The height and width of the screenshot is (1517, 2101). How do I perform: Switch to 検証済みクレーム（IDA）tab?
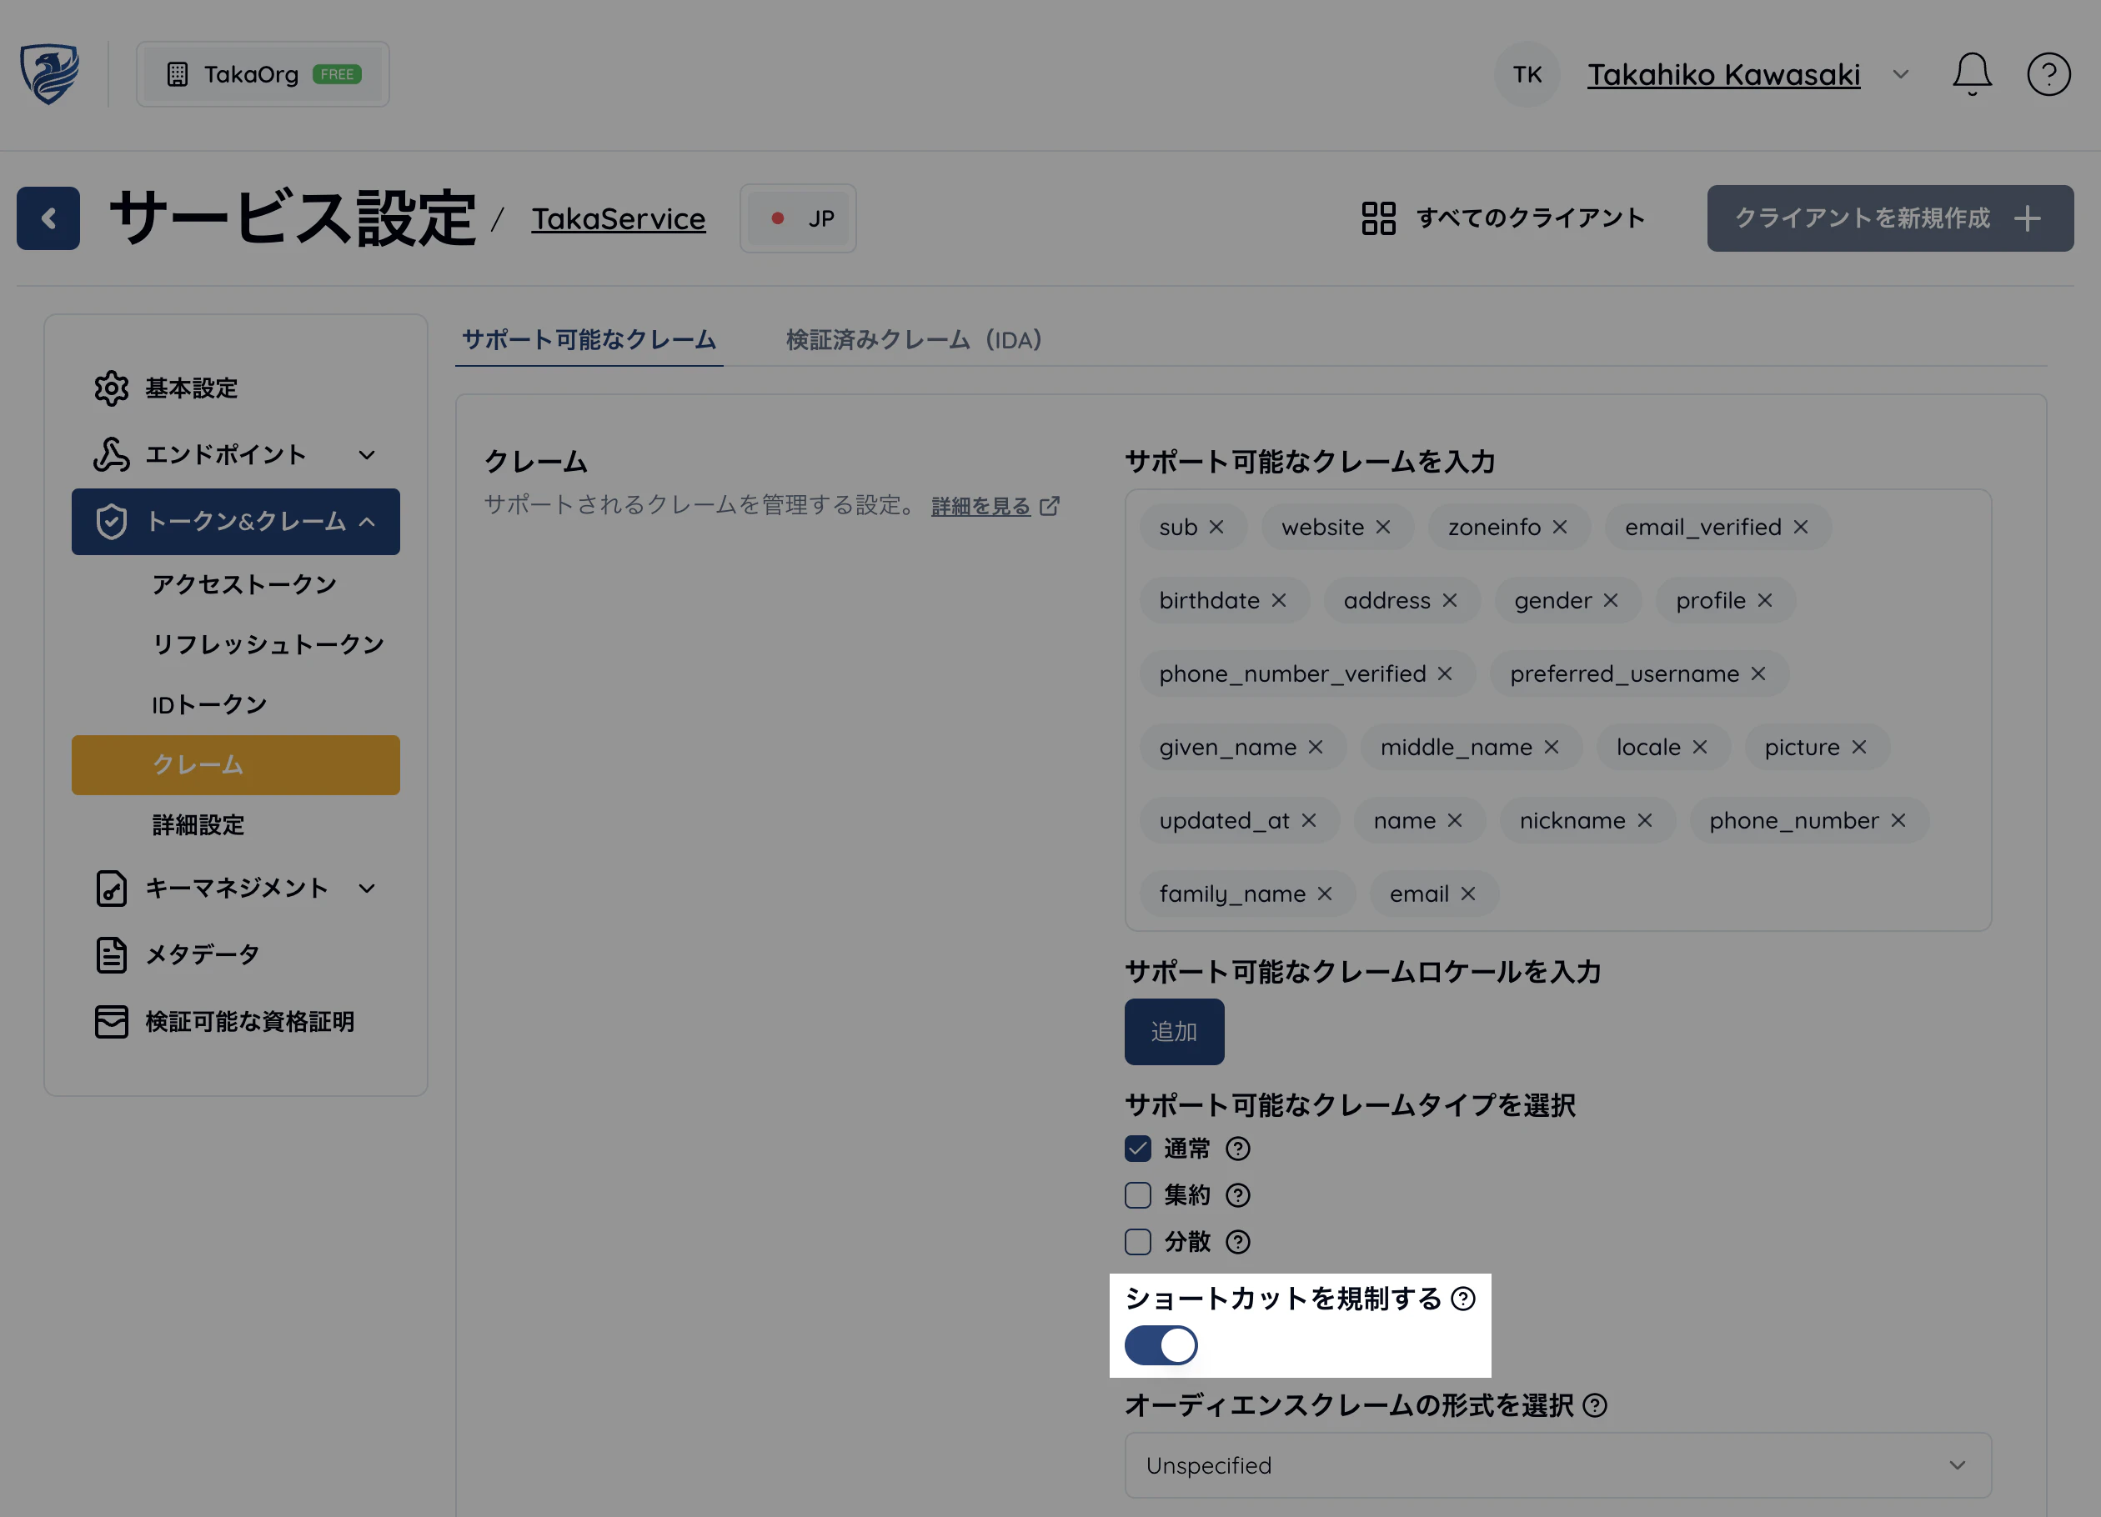click(914, 340)
